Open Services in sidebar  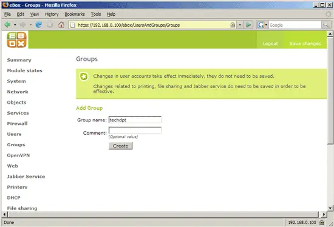18,113
